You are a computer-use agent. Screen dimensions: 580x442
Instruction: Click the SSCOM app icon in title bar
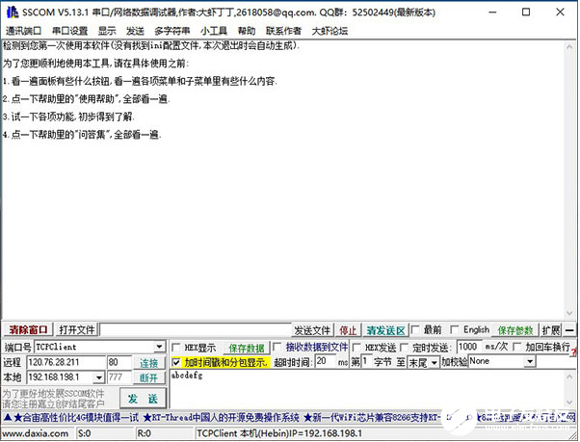click(11, 10)
